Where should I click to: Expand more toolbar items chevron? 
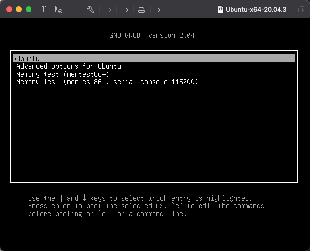tap(158, 10)
